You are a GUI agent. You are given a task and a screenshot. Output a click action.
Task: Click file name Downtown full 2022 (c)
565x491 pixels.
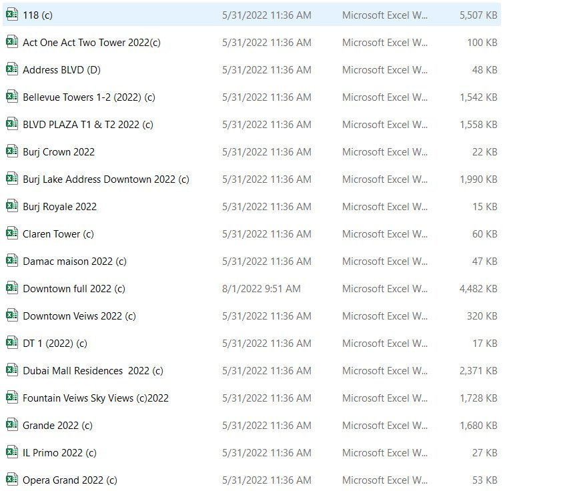pos(74,289)
